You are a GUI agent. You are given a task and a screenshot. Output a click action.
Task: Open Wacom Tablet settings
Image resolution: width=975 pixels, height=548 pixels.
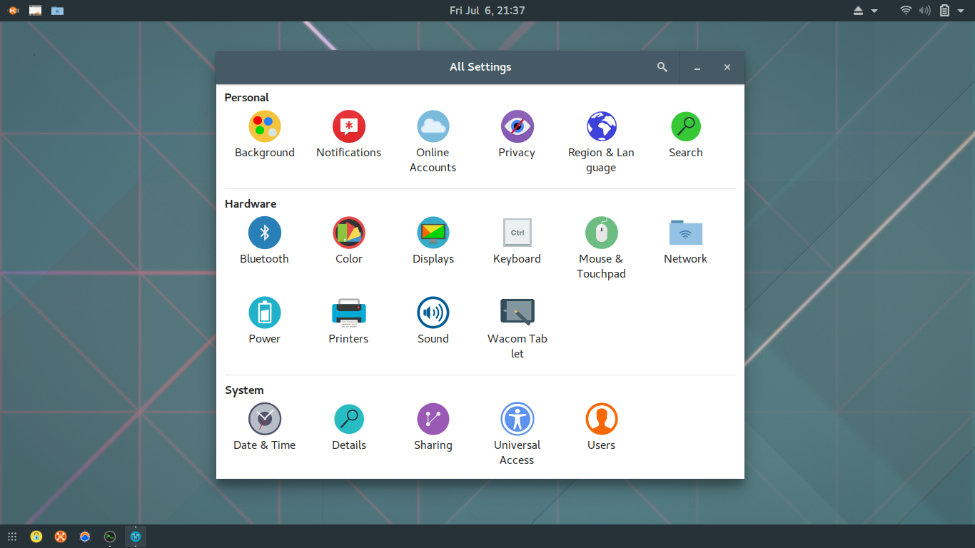pyautogui.click(x=517, y=328)
